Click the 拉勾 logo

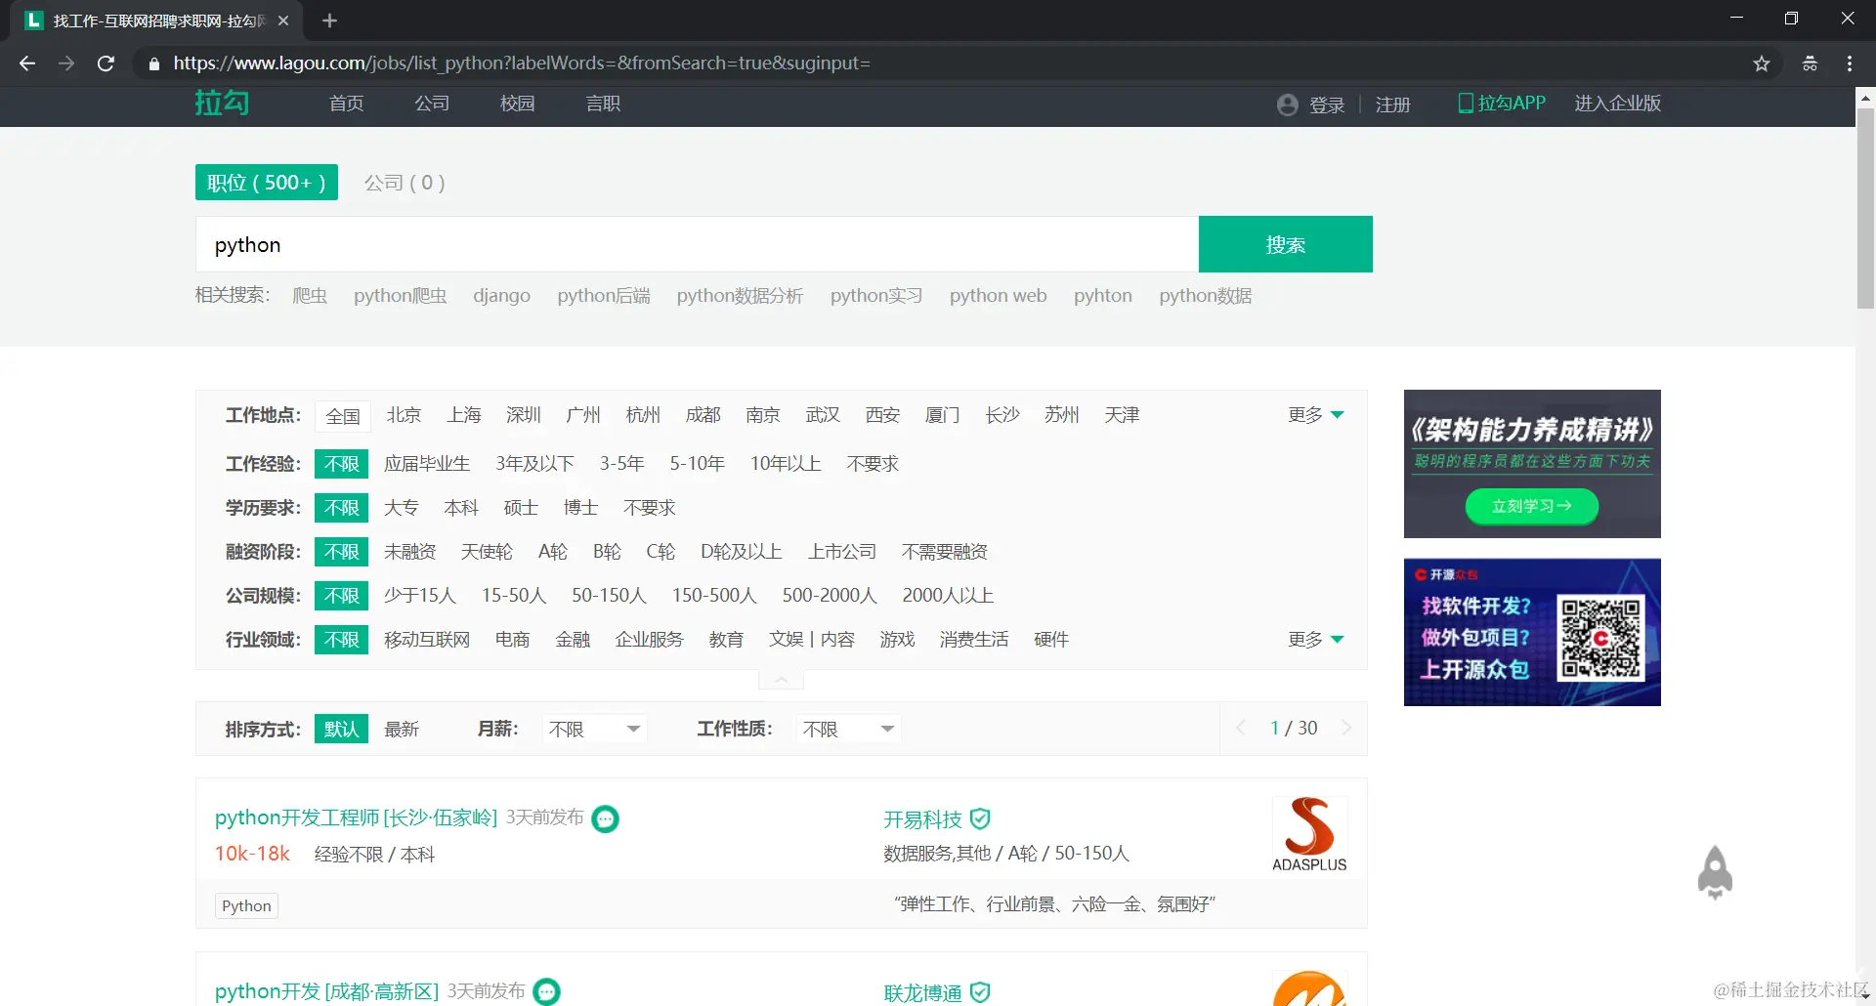tap(222, 103)
